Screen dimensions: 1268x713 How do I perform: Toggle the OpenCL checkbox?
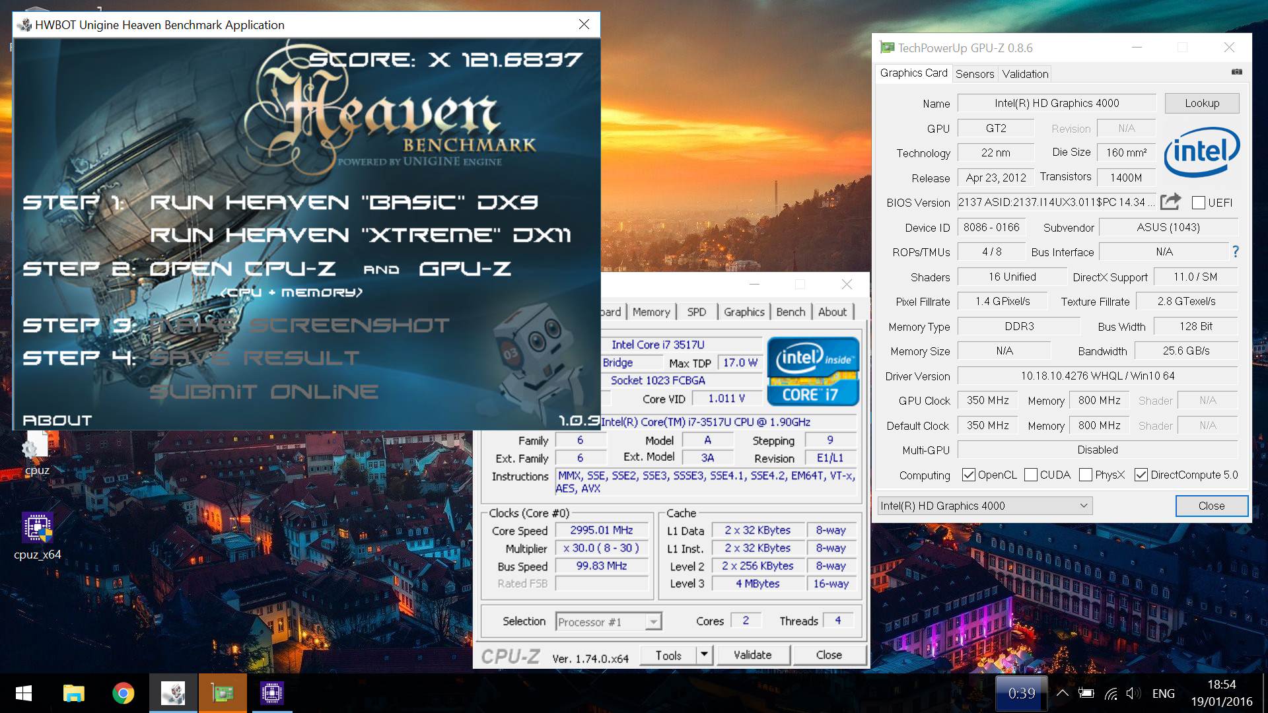(x=969, y=475)
